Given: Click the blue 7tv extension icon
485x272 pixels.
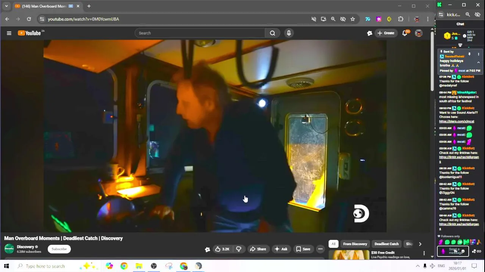Looking at the screenshot, I should [x=368, y=19].
